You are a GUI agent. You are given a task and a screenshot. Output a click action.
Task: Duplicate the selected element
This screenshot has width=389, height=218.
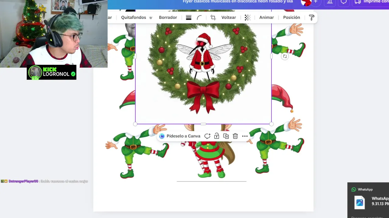226,136
